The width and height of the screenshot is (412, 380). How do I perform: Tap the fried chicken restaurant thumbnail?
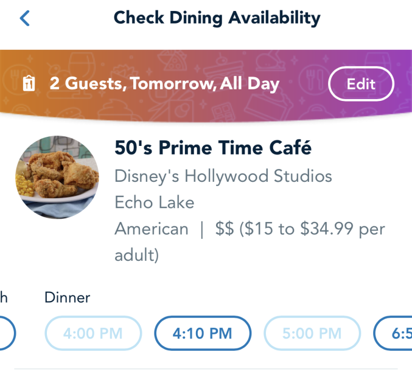pos(57,177)
